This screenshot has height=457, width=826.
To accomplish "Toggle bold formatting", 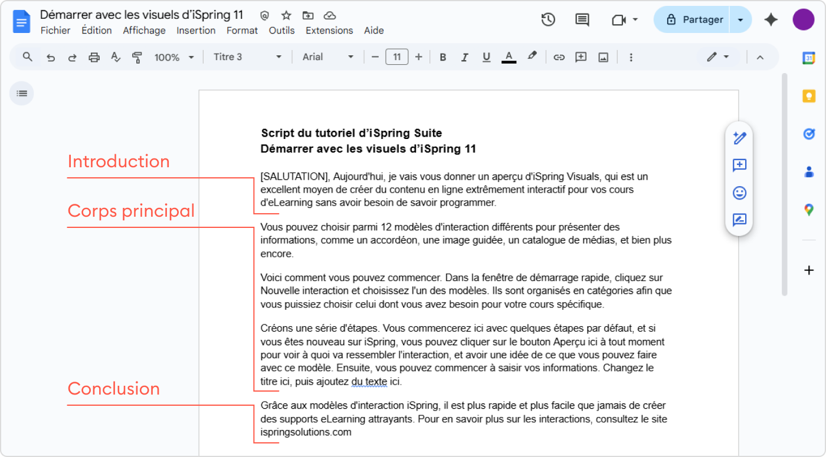I will click(443, 57).
